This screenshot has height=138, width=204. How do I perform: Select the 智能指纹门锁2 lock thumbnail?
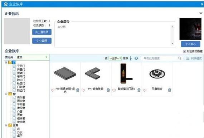click(126, 73)
